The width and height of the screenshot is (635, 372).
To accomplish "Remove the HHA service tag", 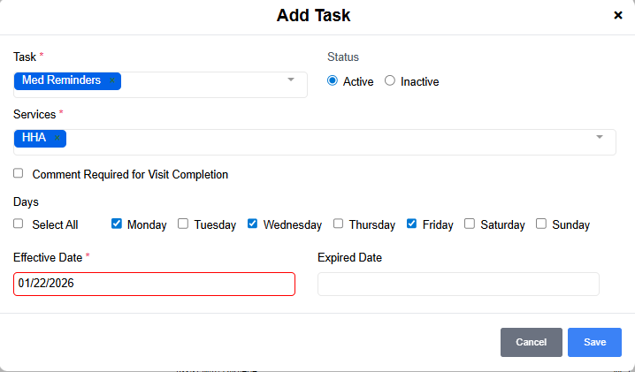I will [57, 138].
